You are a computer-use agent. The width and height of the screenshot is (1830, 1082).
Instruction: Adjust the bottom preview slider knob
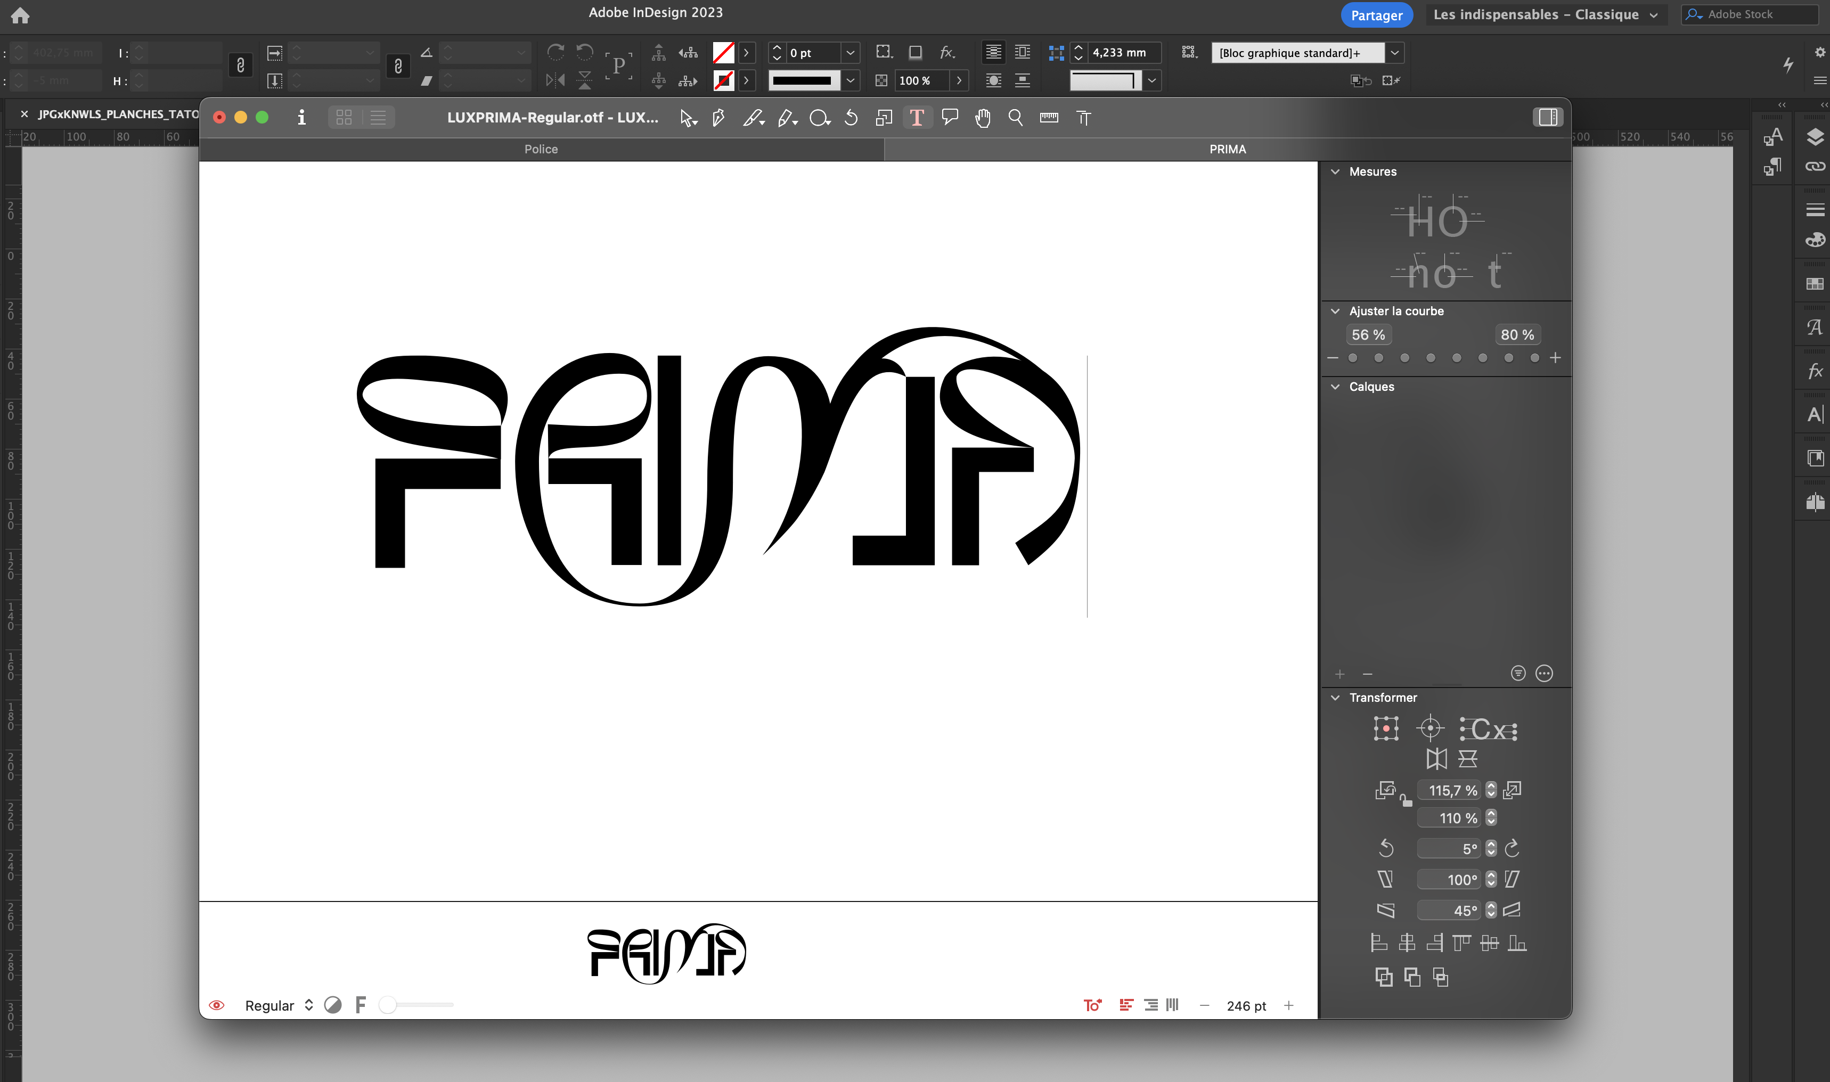click(x=388, y=1005)
